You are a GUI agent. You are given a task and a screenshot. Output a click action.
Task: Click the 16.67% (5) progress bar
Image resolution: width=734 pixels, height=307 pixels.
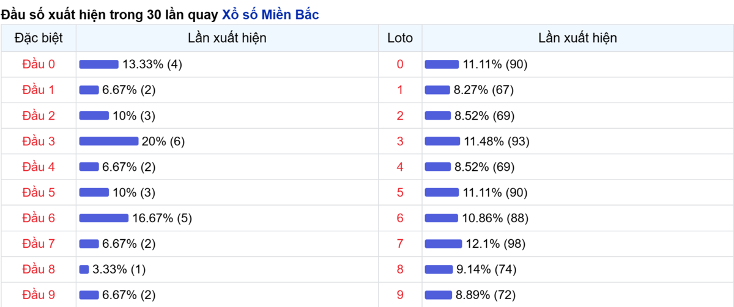coord(104,218)
